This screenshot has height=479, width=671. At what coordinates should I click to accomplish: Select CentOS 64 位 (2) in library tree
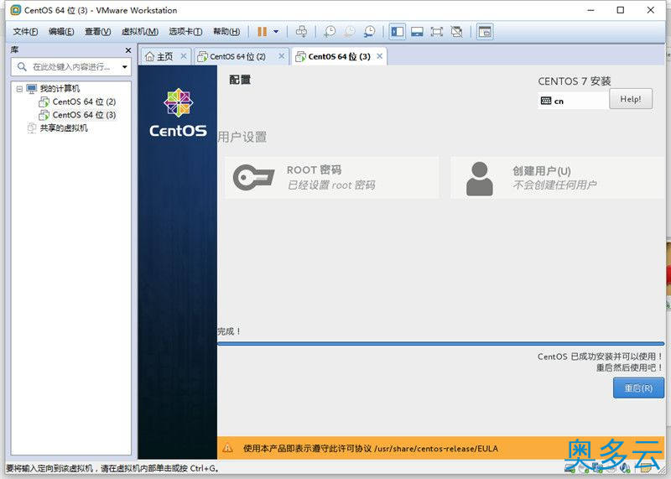click(x=84, y=102)
